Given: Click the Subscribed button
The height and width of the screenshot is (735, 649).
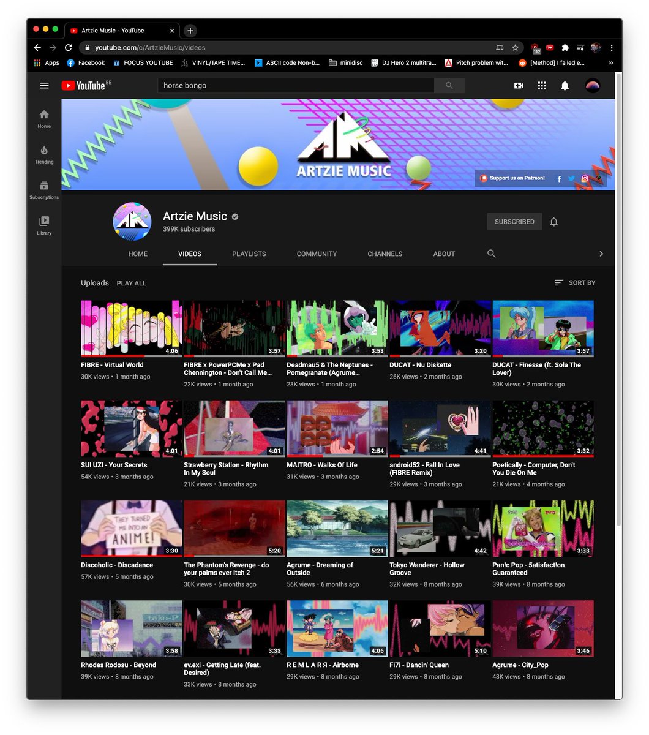Looking at the screenshot, I should [514, 222].
